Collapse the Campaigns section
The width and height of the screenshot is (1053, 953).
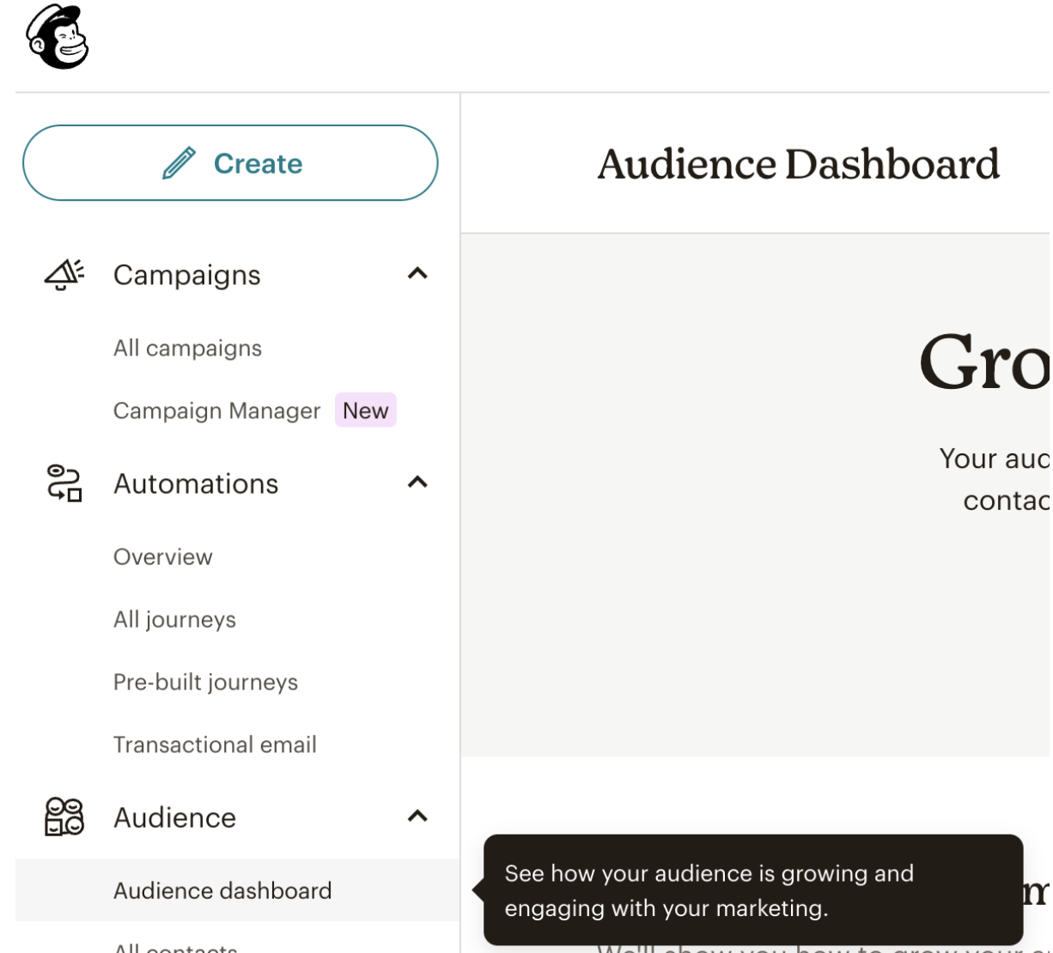418,273
